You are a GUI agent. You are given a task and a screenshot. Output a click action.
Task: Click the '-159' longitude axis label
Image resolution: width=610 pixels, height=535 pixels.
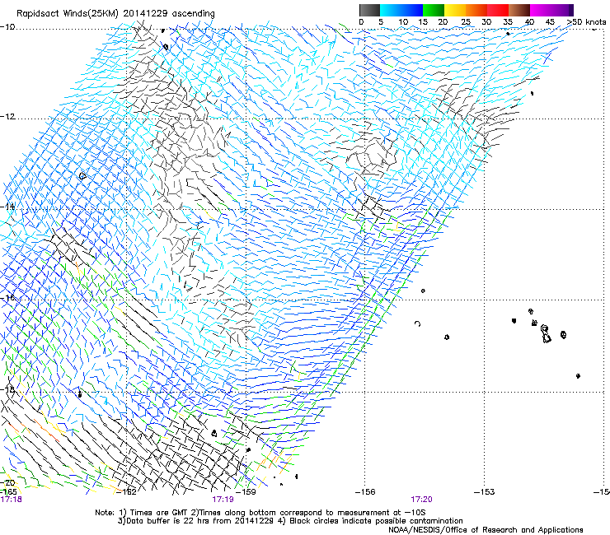tap(246, 492)
